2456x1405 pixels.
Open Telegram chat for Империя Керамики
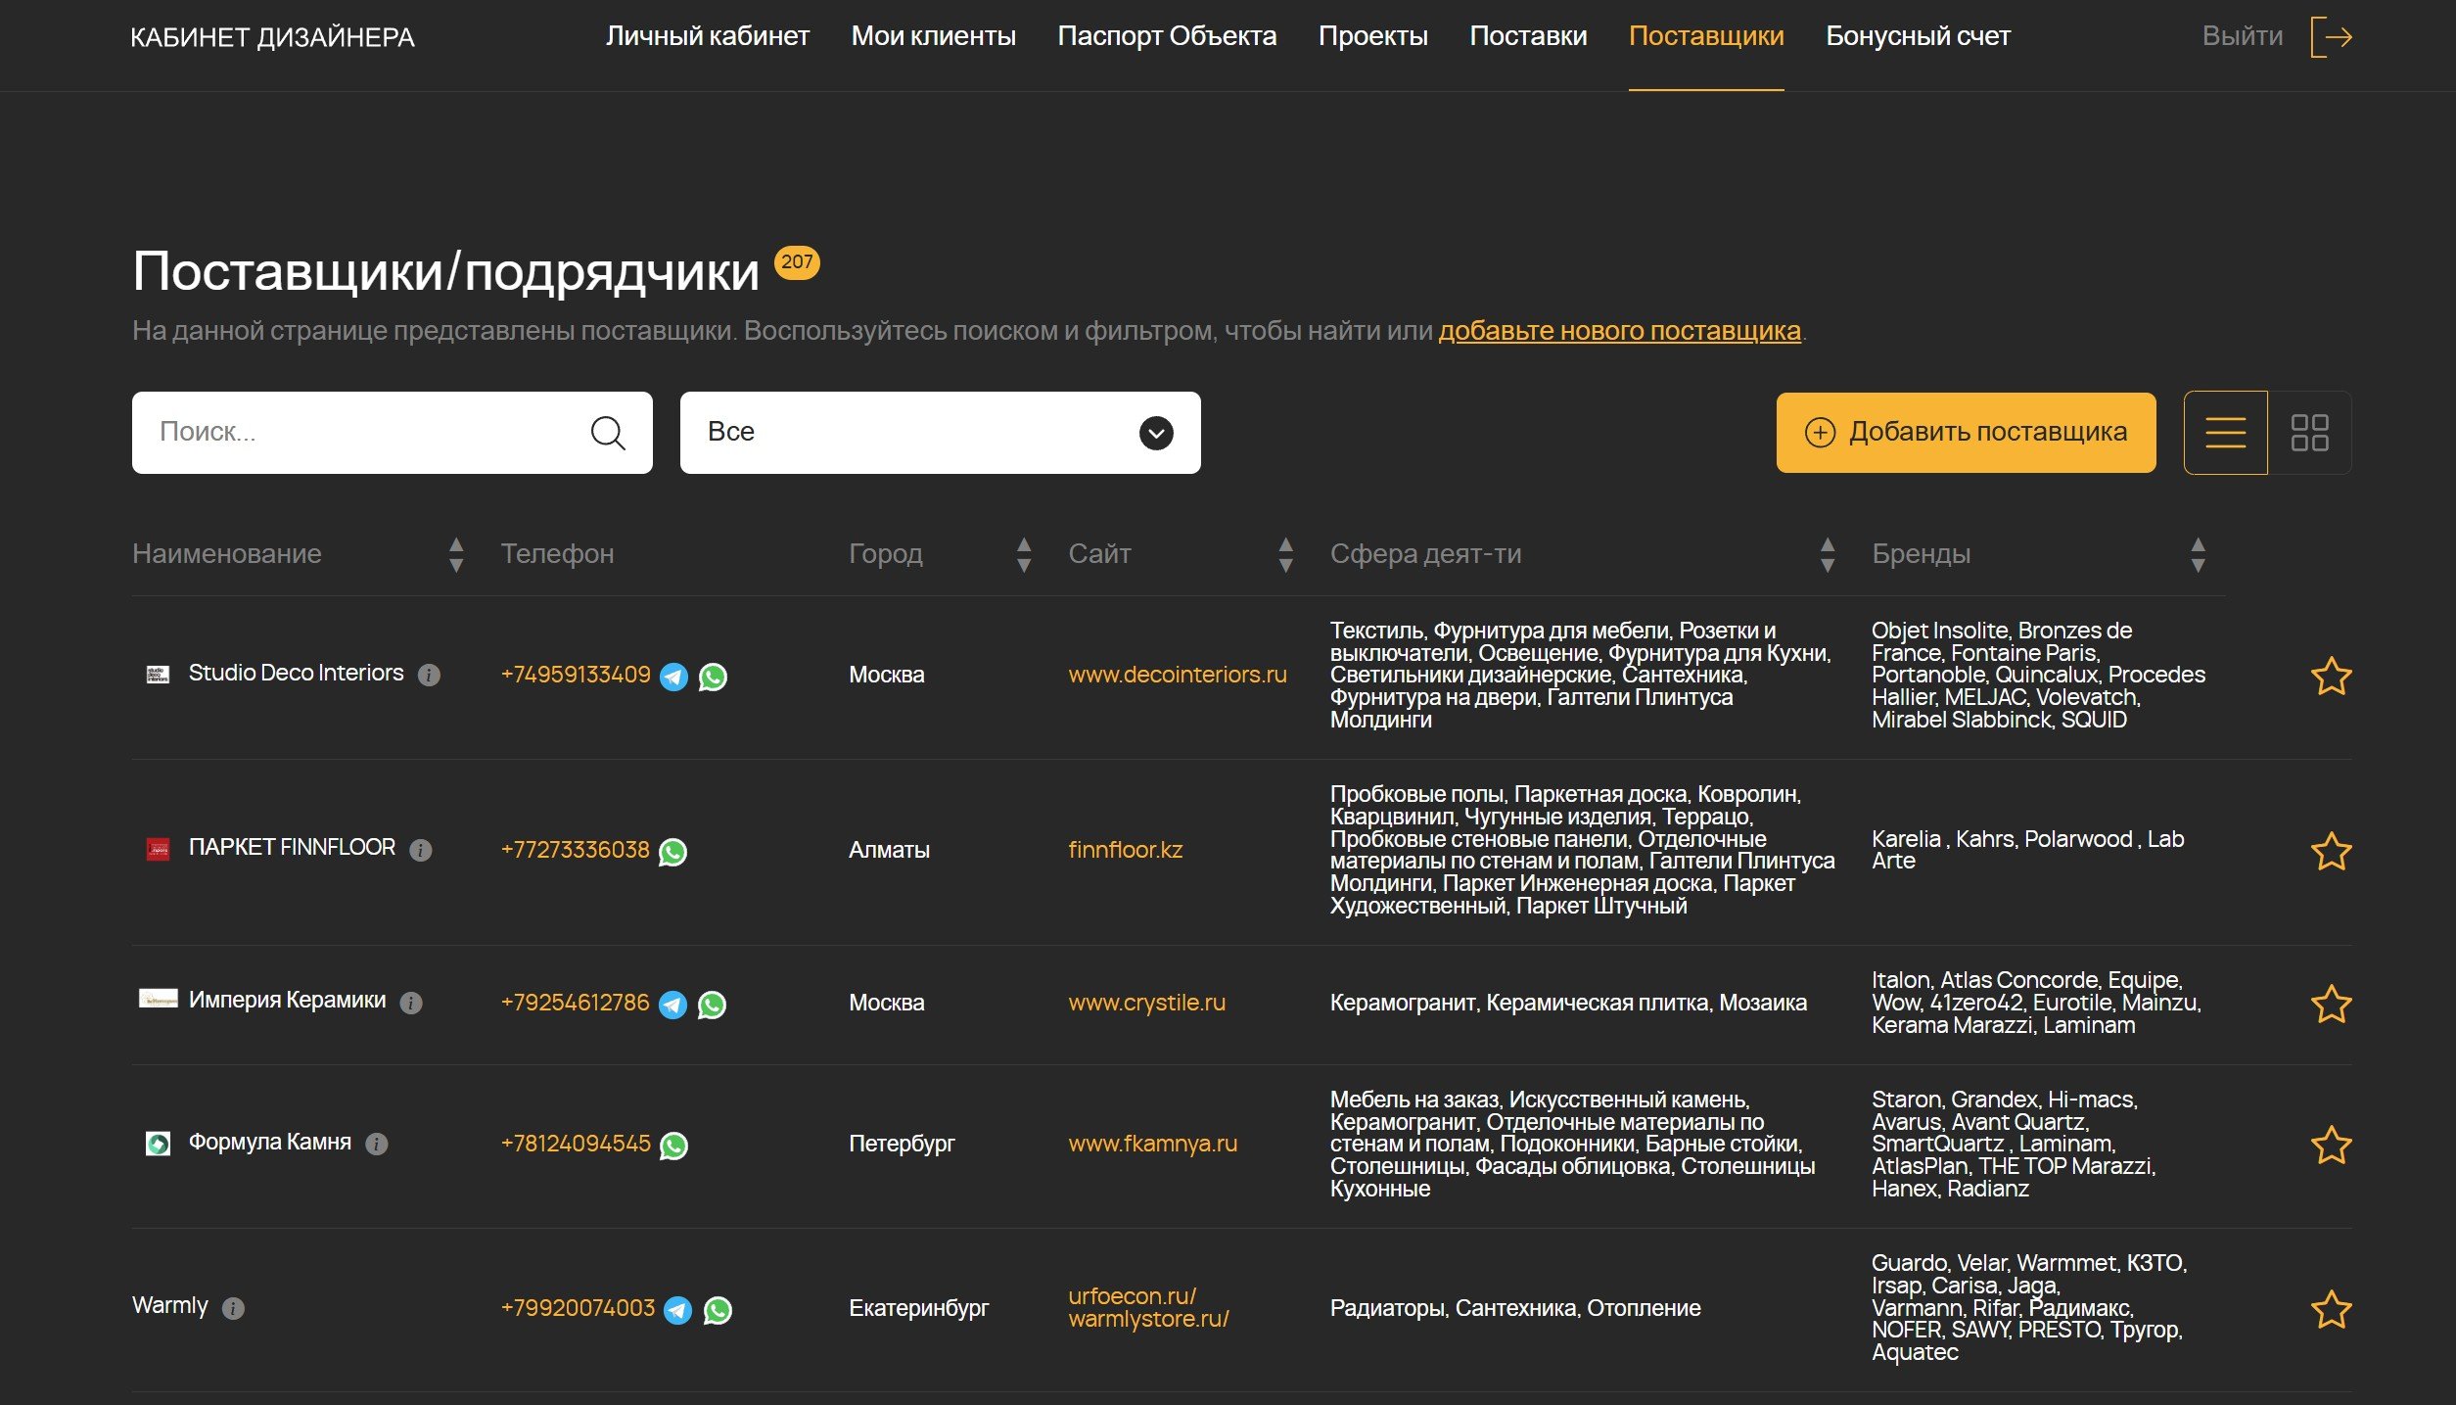[x=672, y=1005]
